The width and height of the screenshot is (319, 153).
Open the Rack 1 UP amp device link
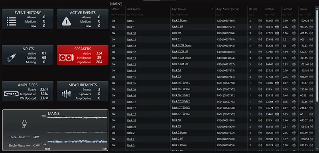tap(177, 27)
